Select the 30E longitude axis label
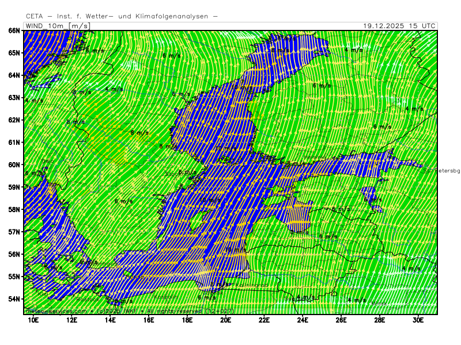 point(418,320)
